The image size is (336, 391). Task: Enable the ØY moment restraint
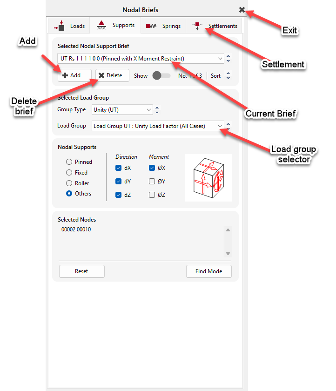152,182
